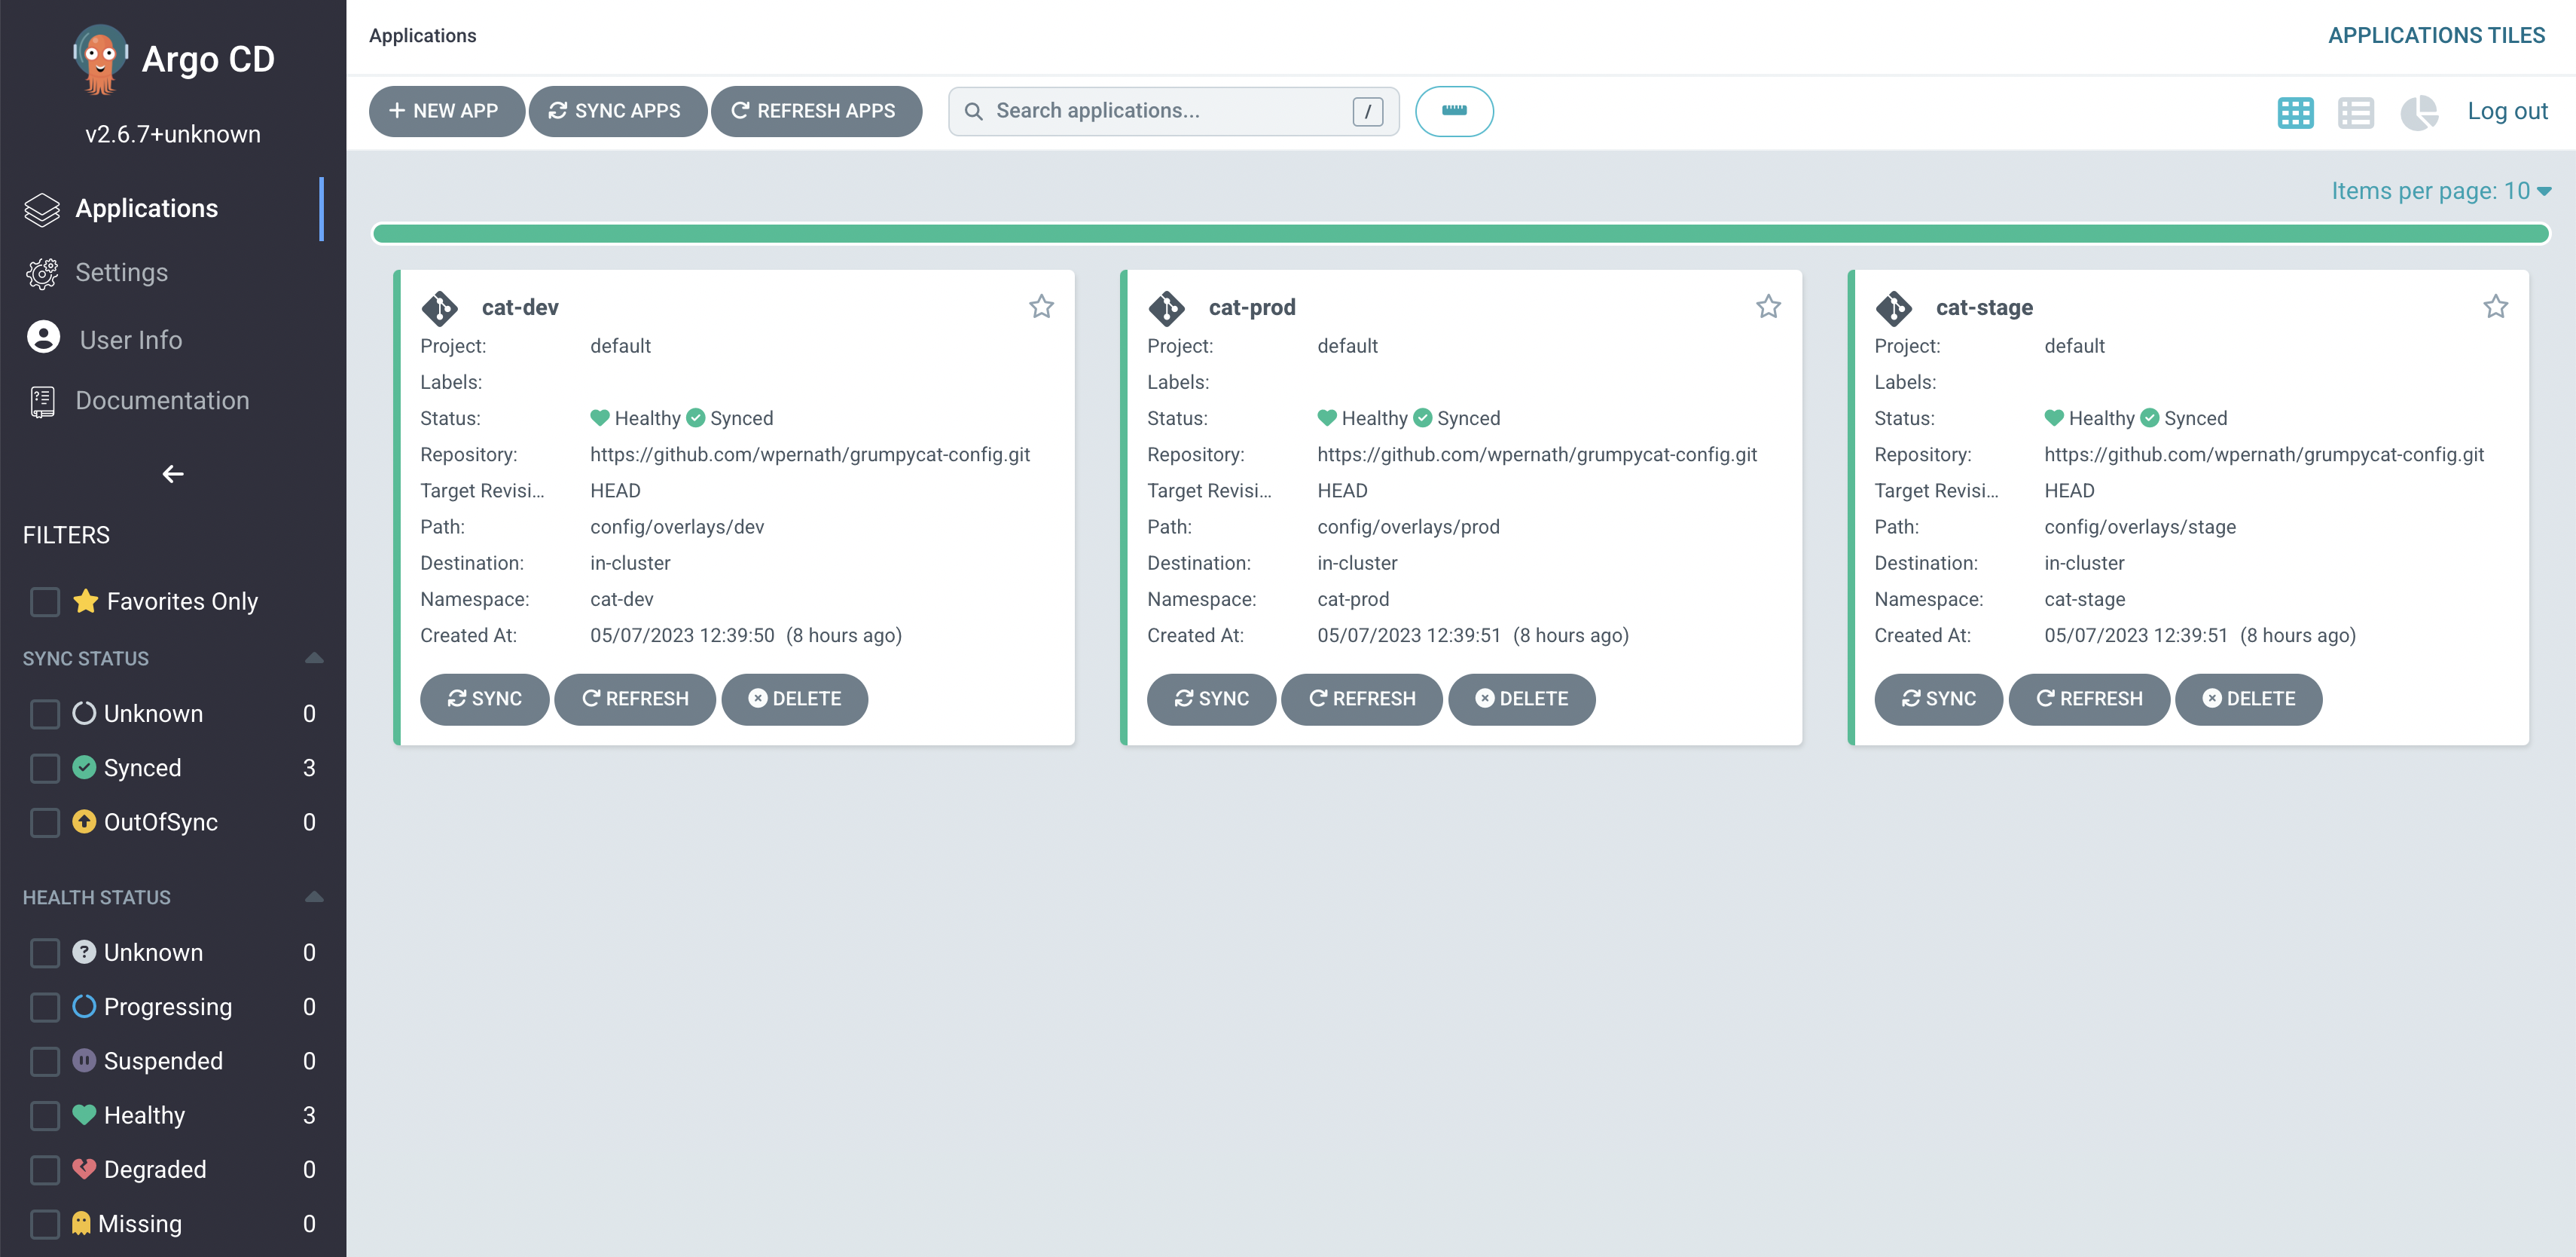Check the Progressing health filter
Image resolution: width=2576 pixels, height=1257 pixels.
click(45, 1006)
